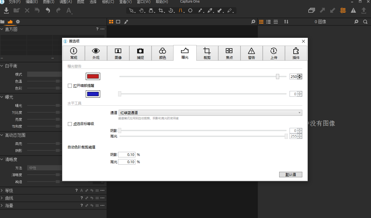Screen dimensions: 371x218
Task: Click the 阴影 auto-levels clipping 0.10 field
Action: [127, 155]
